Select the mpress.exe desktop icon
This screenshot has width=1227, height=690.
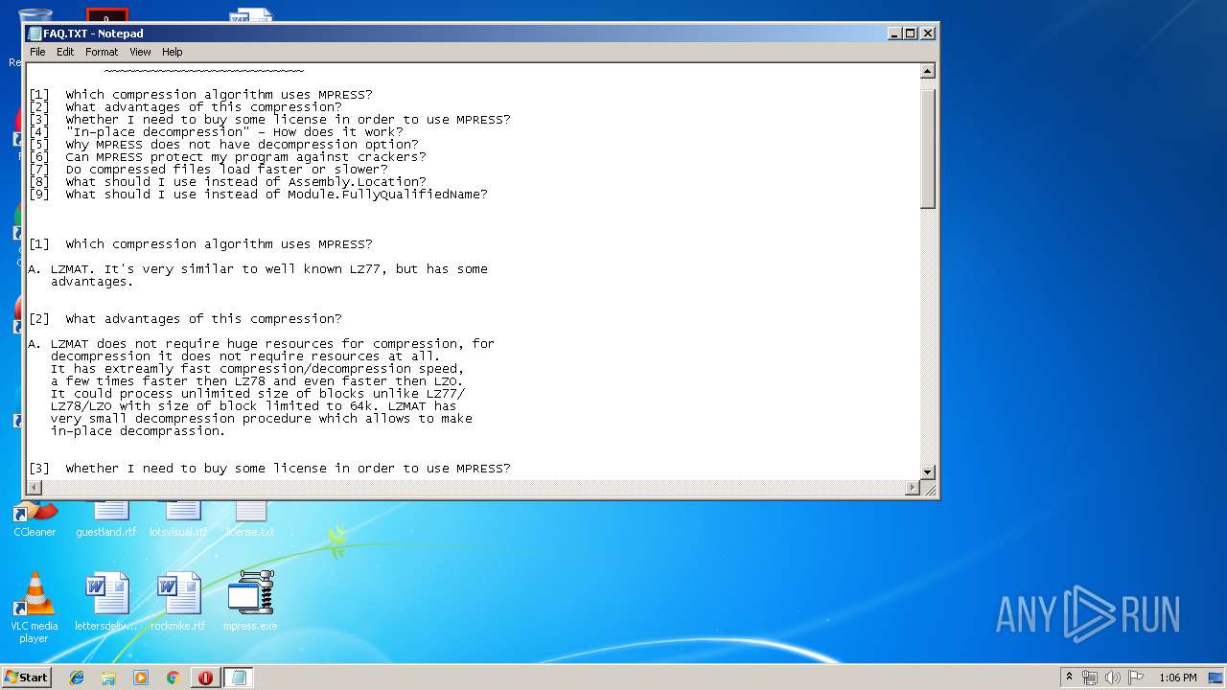(250, 602)
